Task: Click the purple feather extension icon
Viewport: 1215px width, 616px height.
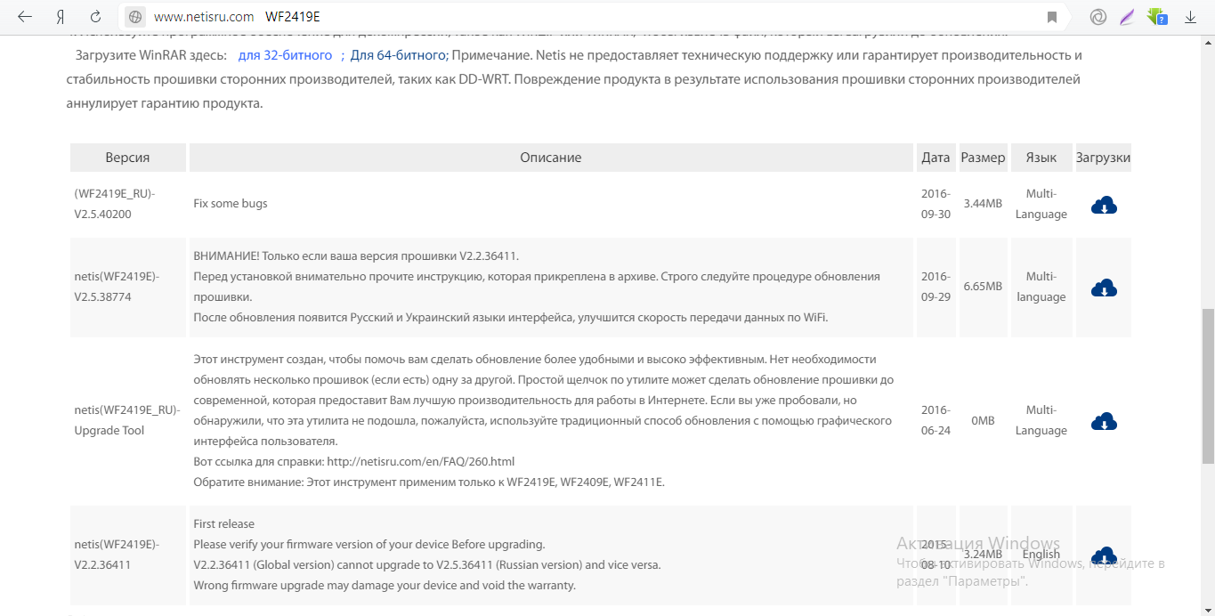Action: coord(1127,17)
